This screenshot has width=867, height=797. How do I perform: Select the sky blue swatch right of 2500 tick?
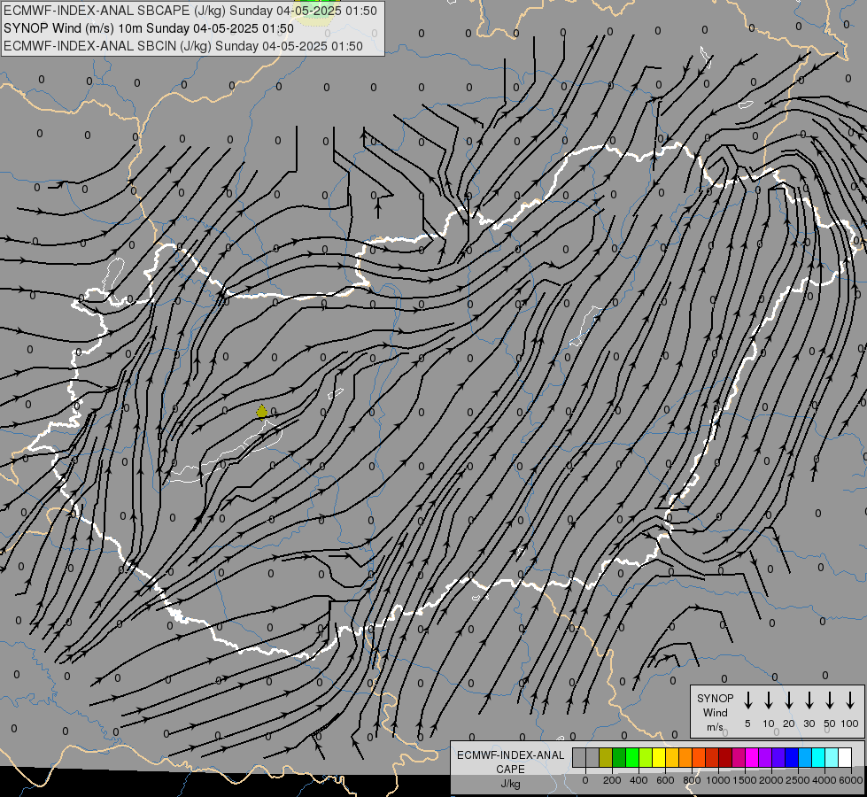(806, 757)
